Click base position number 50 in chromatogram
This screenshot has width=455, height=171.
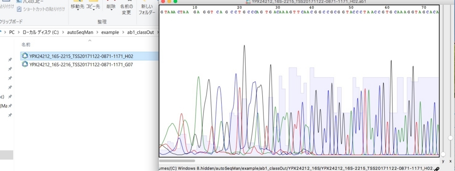(351, 7)
